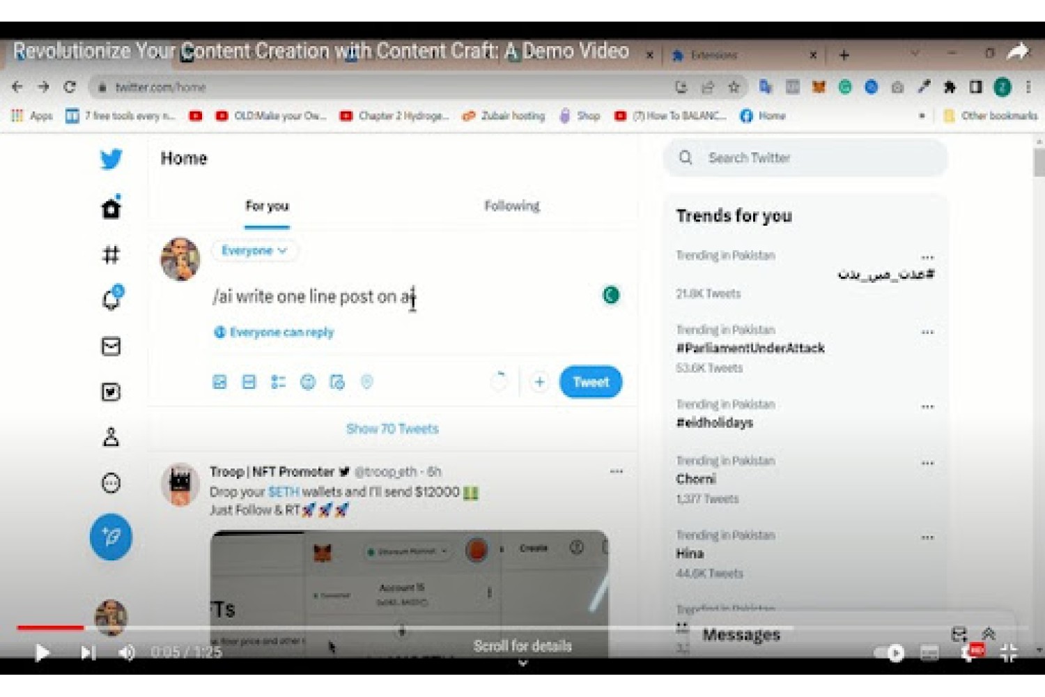Viewport: 1045px width, 697px height.
Task: Share video with arrow icon
Action: pos(1018,51)
